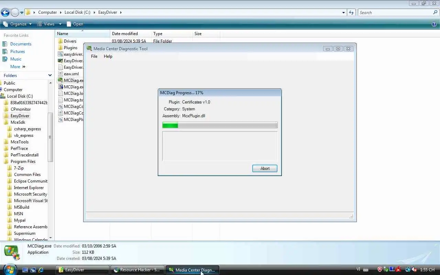Expand More favorite links

(18, 67)
